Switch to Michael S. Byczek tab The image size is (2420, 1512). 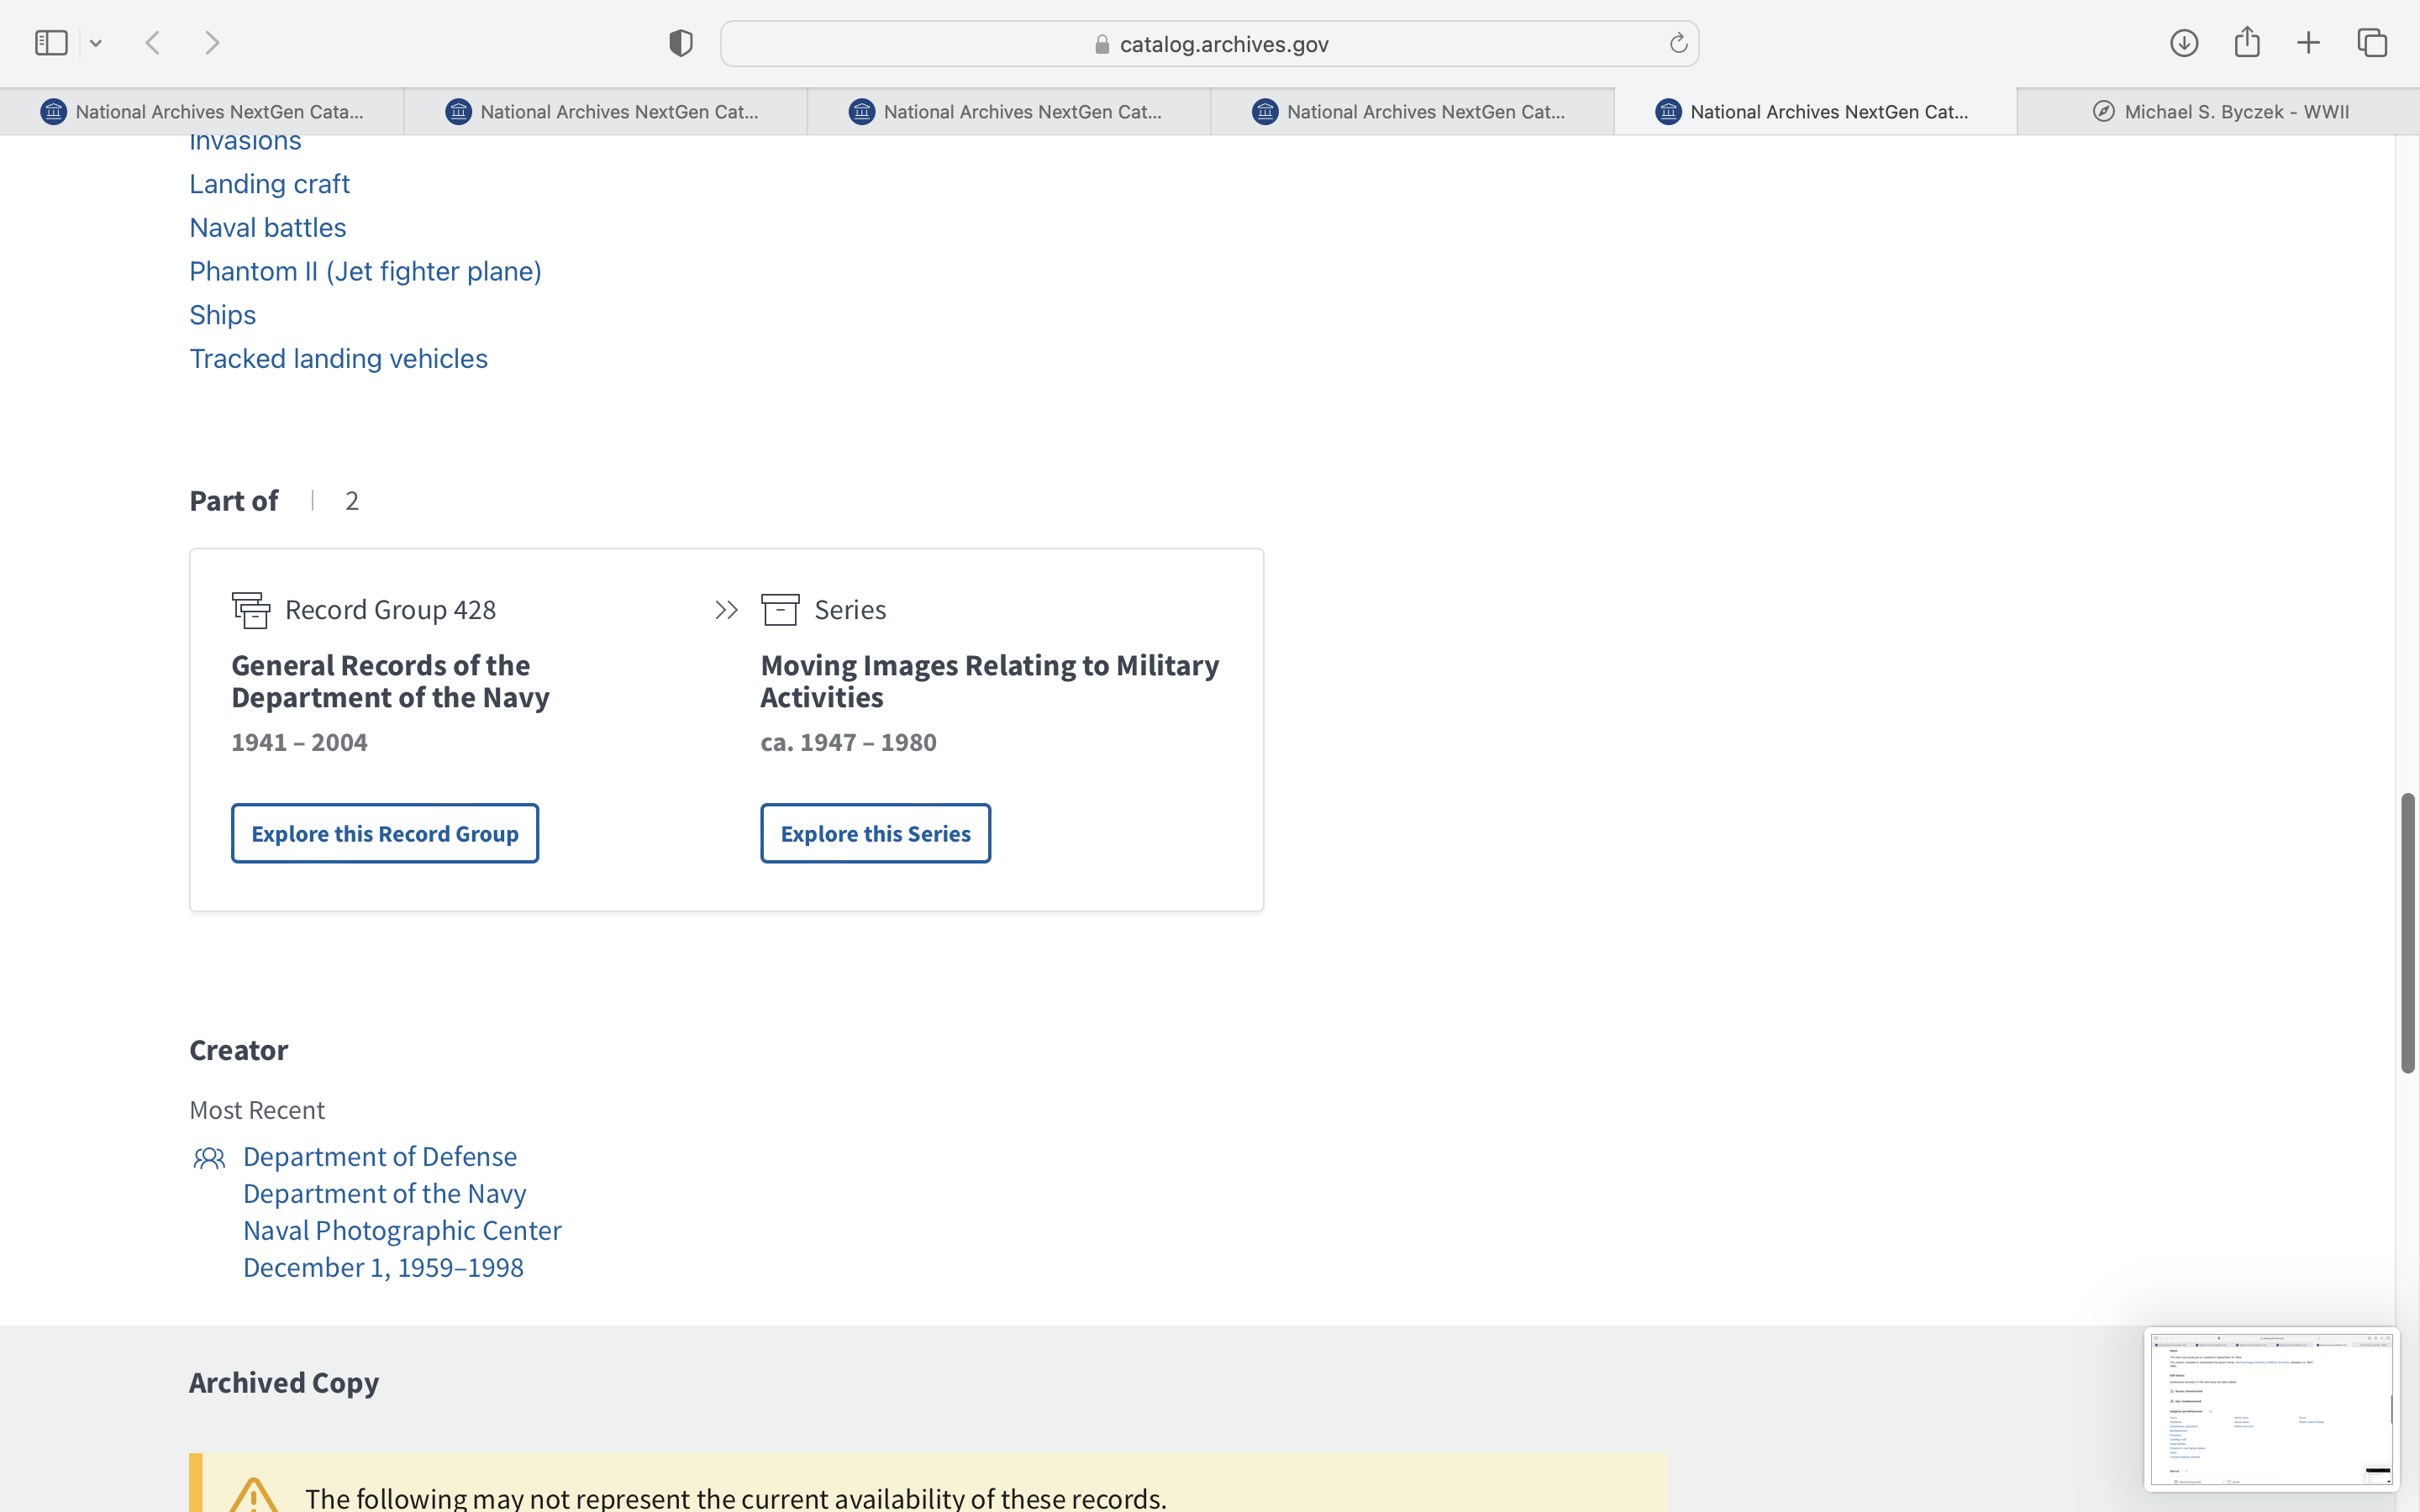click(x=2220, y=111)
